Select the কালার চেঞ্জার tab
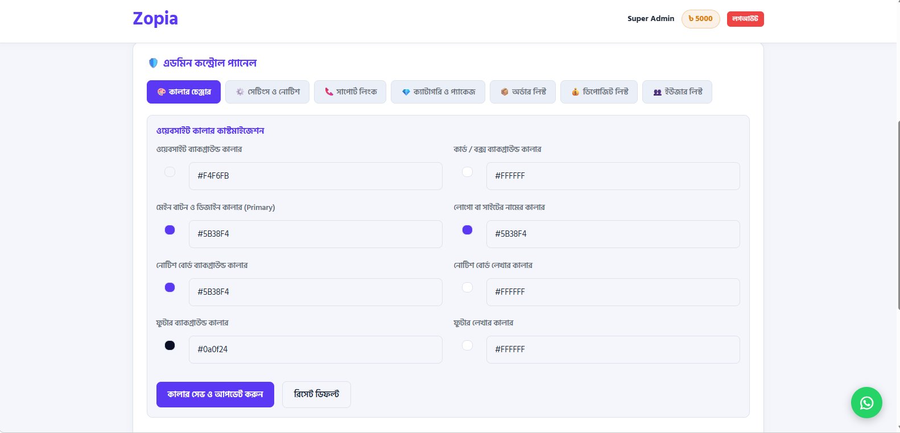The width and height of the screenshot is (900, 433). (x=184, y=92)
